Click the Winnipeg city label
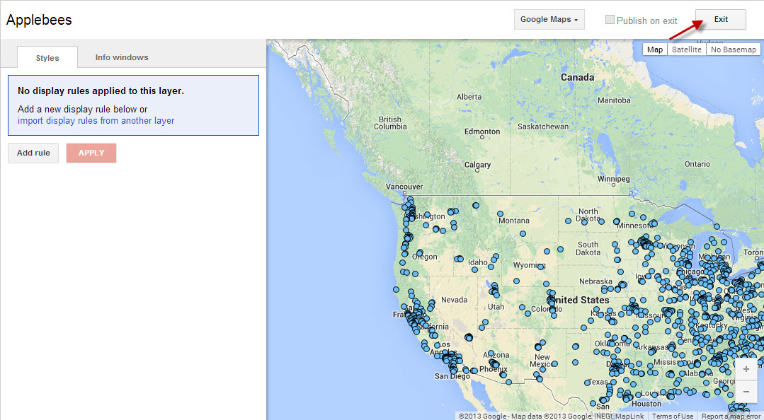 [x=613, y=179]
